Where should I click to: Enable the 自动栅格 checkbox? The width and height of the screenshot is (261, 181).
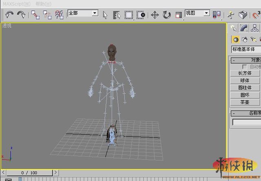coord(245,66)
